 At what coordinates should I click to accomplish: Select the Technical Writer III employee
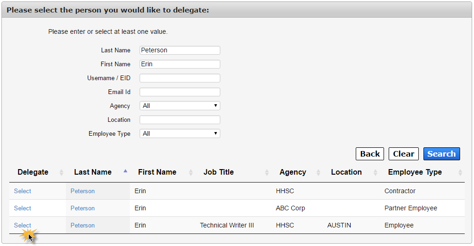[22, 226]
